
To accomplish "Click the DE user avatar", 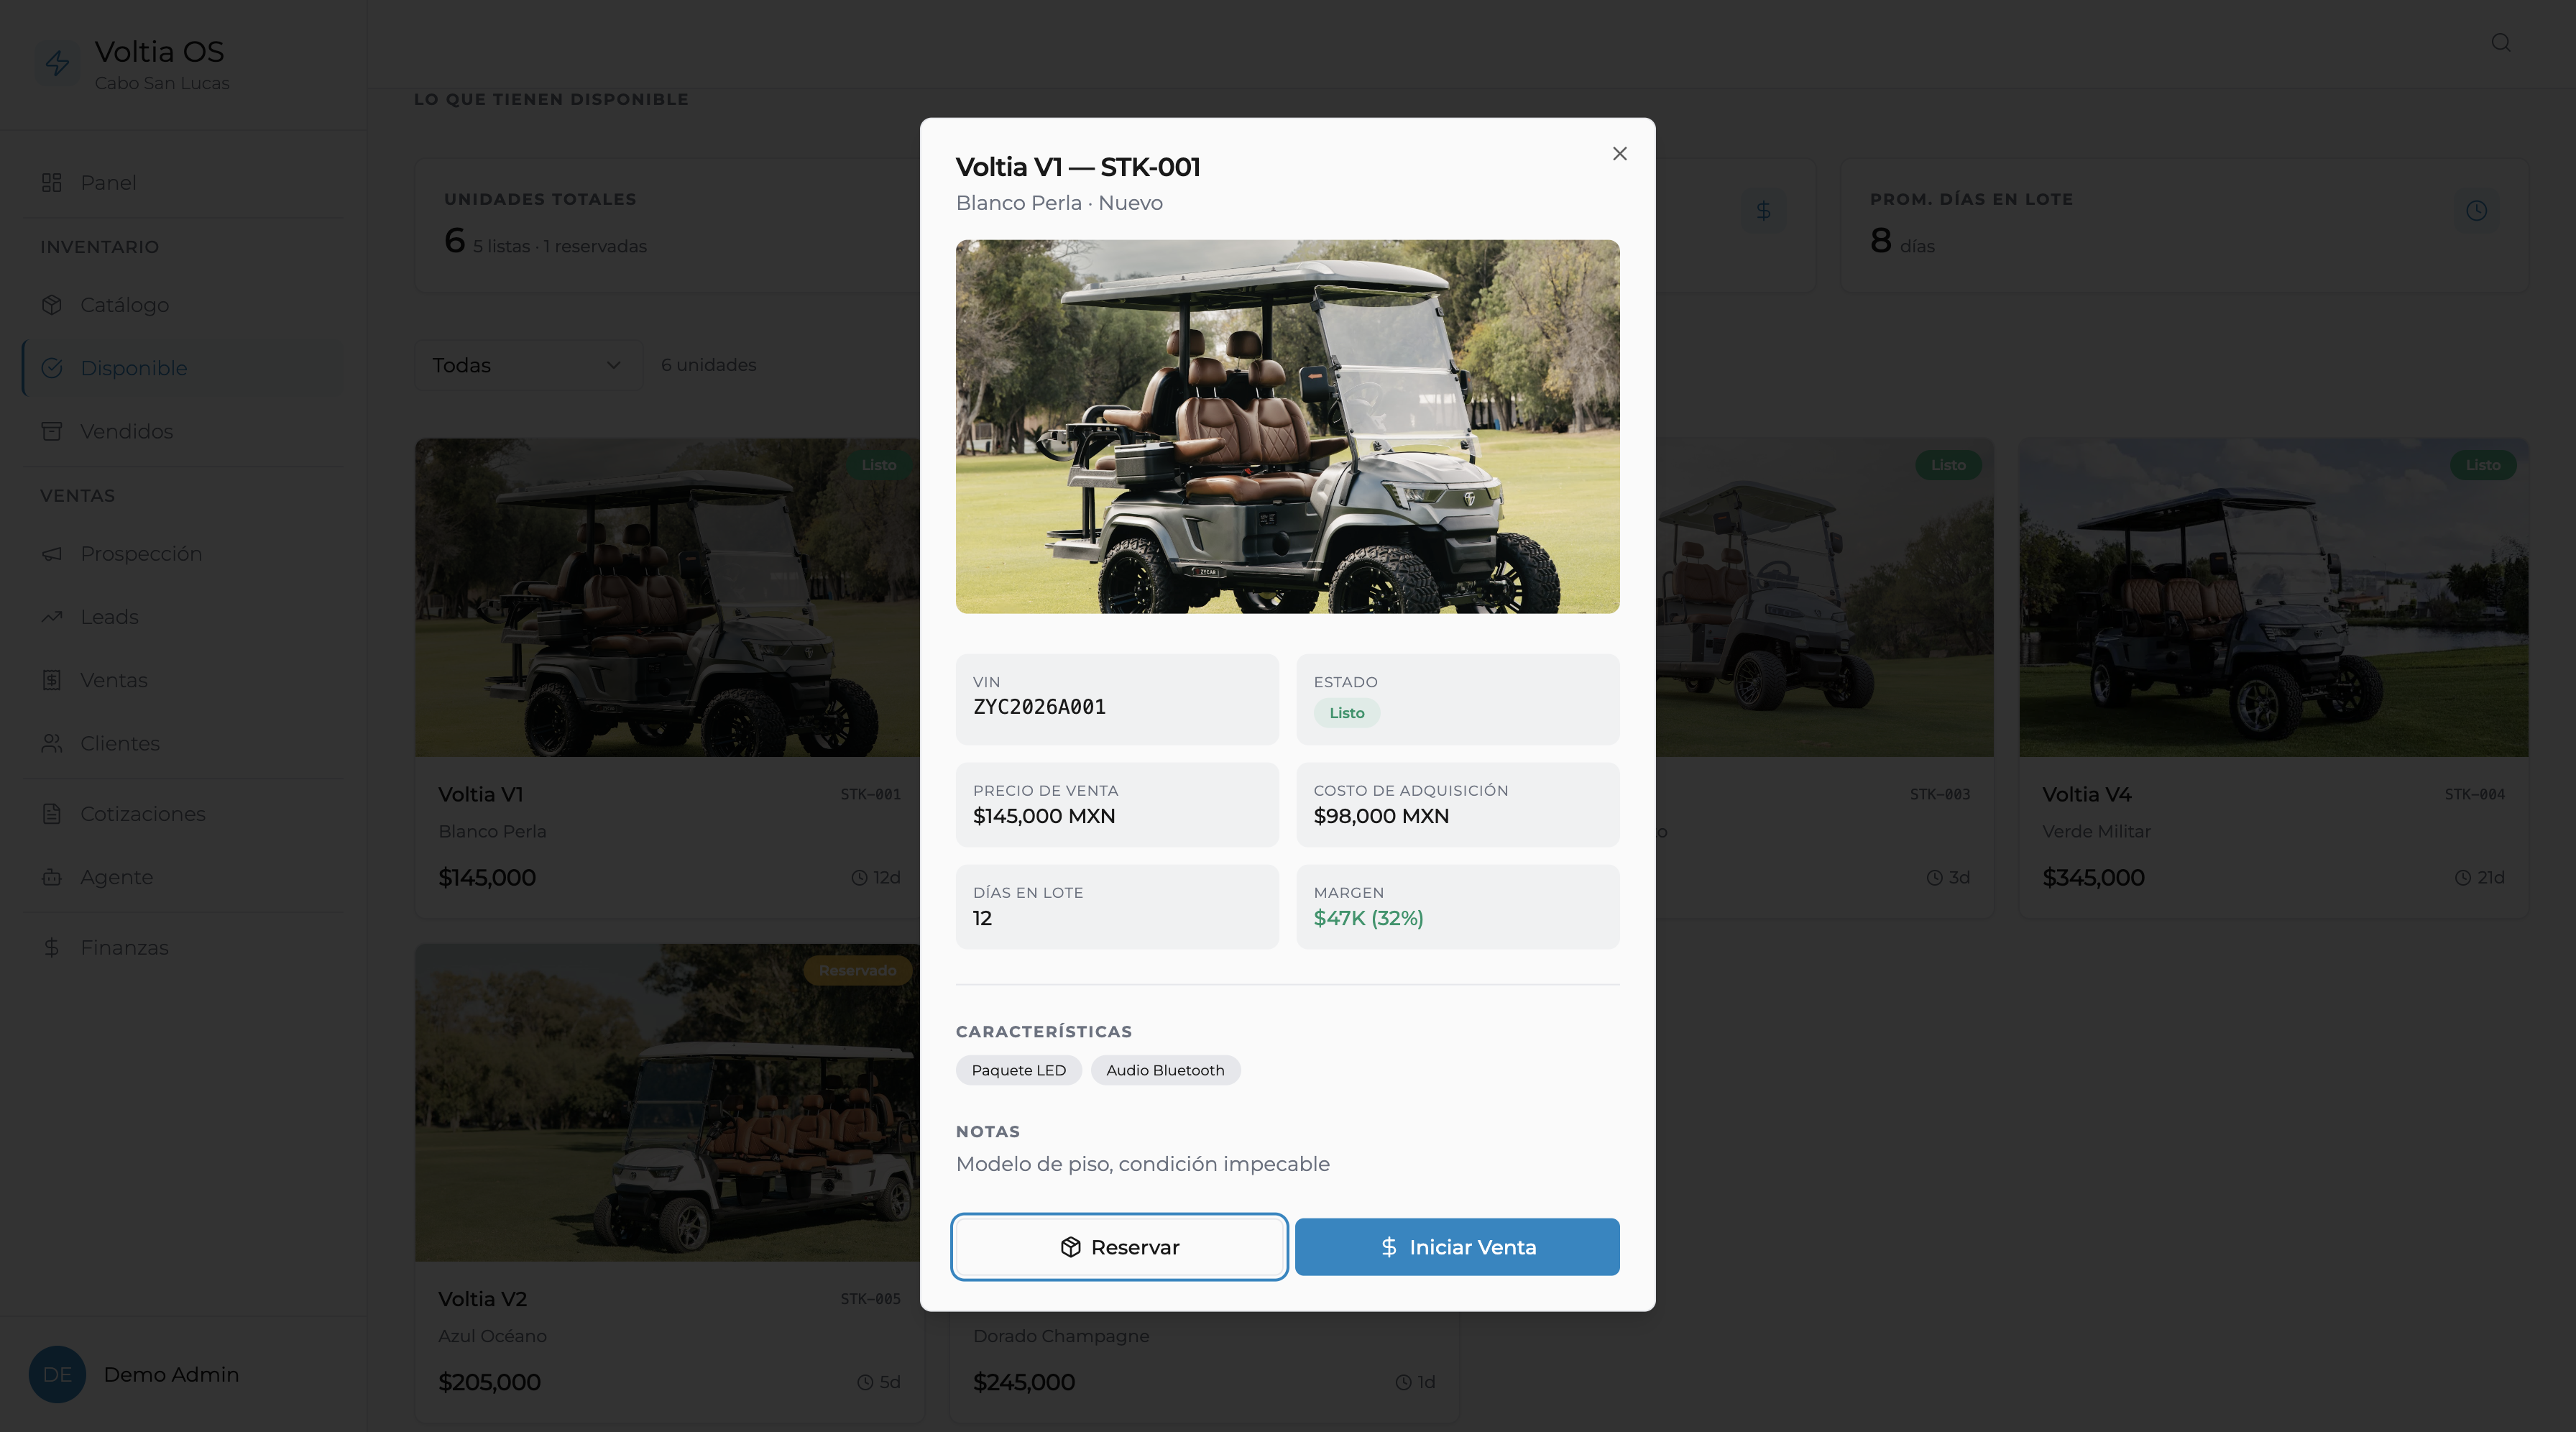I will tap(57, 1374).
